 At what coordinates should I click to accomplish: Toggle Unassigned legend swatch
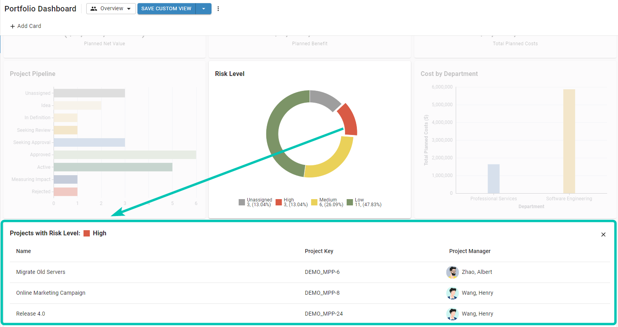pyautogui.click(x=242, y=202)
